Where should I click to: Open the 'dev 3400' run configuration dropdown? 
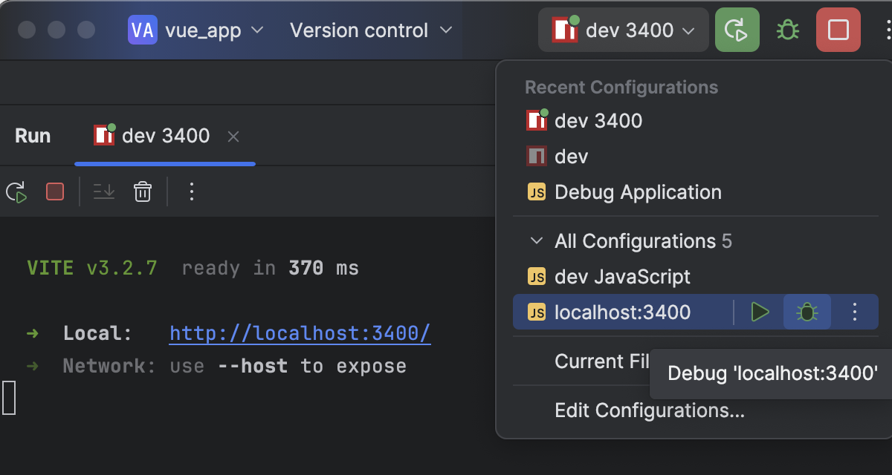coord(623,30)
